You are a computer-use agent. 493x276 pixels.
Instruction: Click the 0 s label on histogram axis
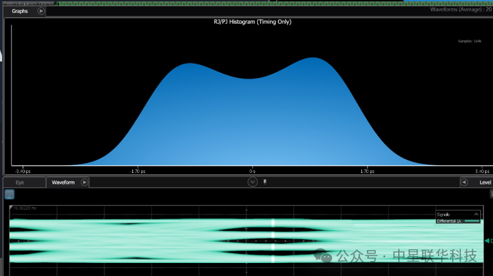pyautogui.click(x=252, y=171)
